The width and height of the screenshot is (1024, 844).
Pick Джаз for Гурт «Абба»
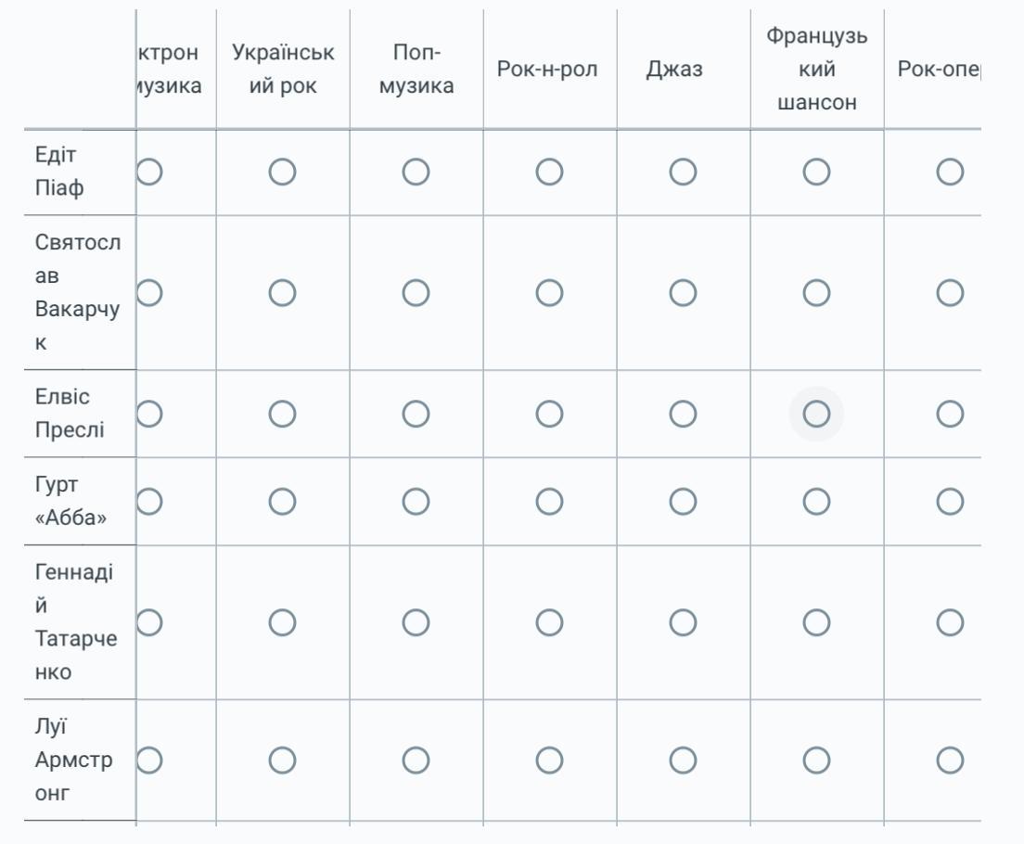(683, 502)
